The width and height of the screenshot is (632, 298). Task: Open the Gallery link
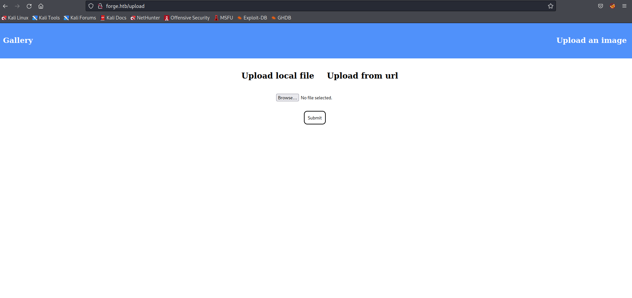[x=18, y=40]
